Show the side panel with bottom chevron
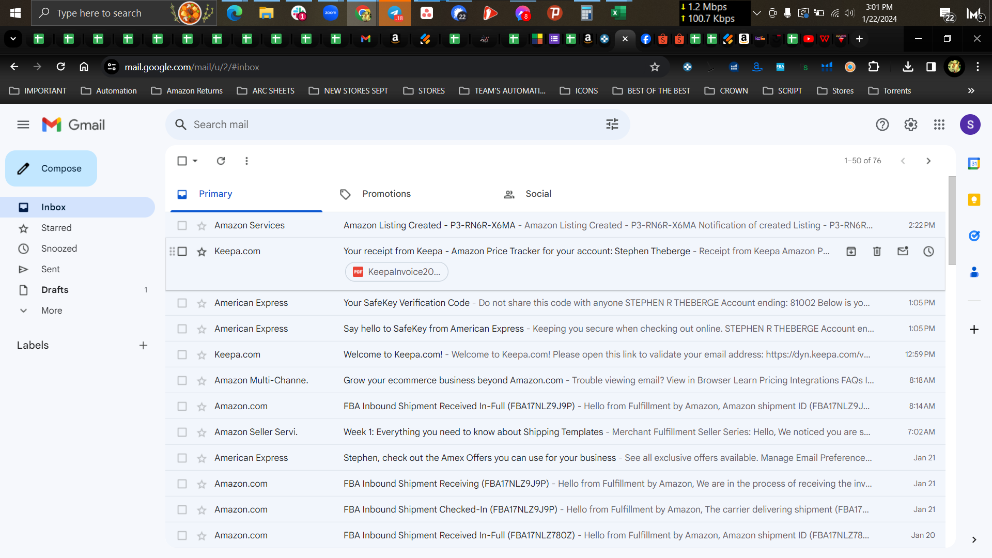The image size is (992, 558). [x=974, y=539]
